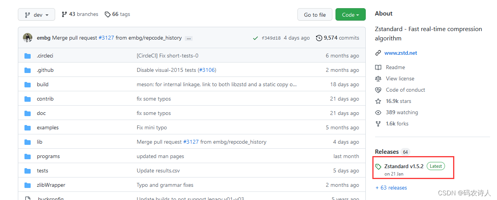Open 'fix some typos' commit in contrib row

click(154, 99)
